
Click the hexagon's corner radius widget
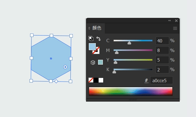[65, 67]
